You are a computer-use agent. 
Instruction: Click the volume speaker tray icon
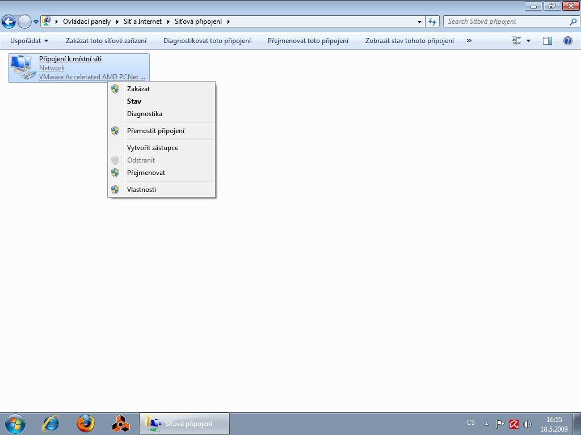pos(527,424)
